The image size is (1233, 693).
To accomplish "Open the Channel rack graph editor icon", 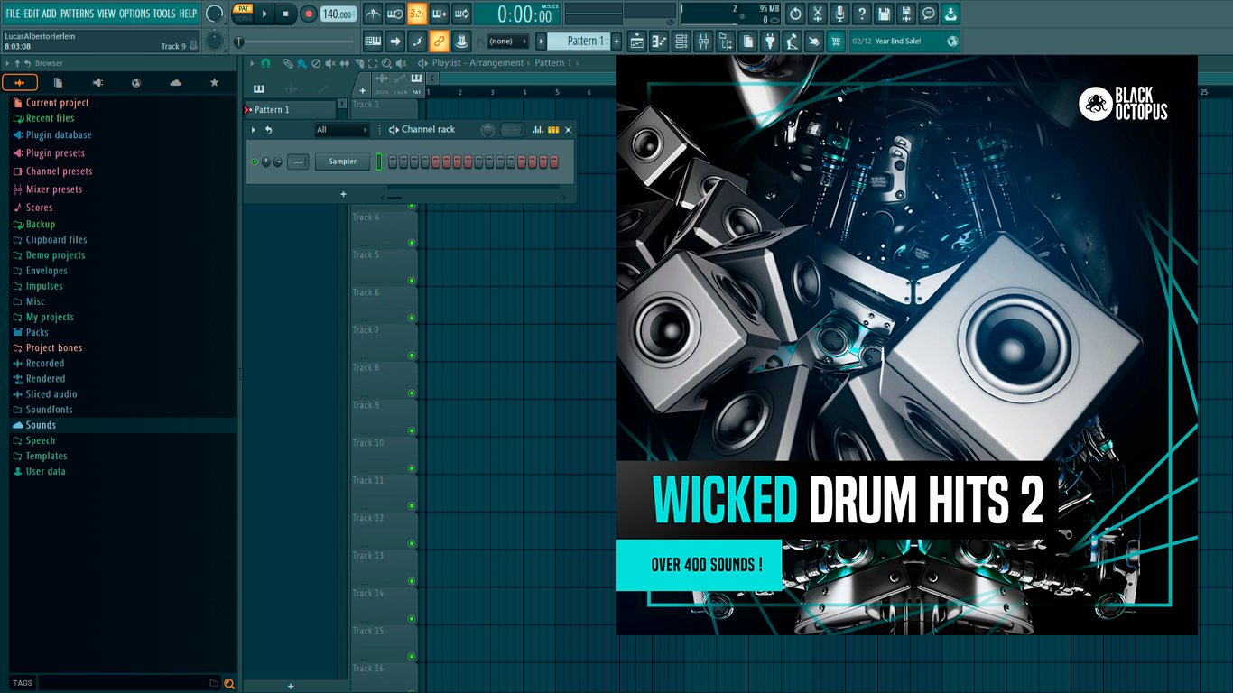I will coord(538,130).
